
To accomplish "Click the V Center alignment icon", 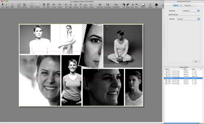I will tap(91, 5).
